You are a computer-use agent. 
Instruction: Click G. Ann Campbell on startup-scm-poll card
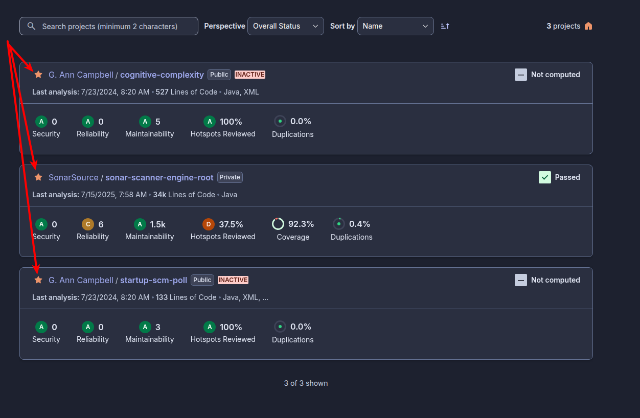click(x=81, y=280)
